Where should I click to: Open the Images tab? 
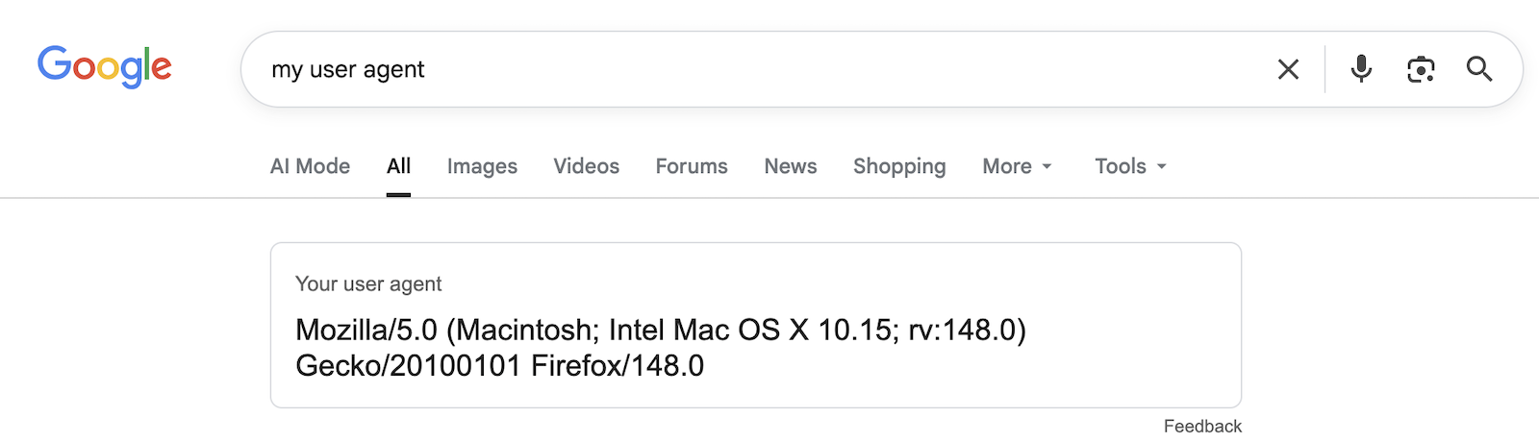[482, 166]
